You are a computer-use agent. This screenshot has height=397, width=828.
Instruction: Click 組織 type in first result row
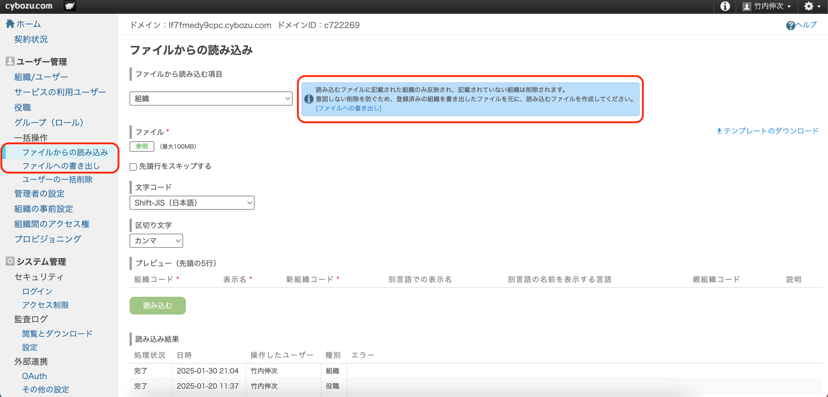pos(332,371)
